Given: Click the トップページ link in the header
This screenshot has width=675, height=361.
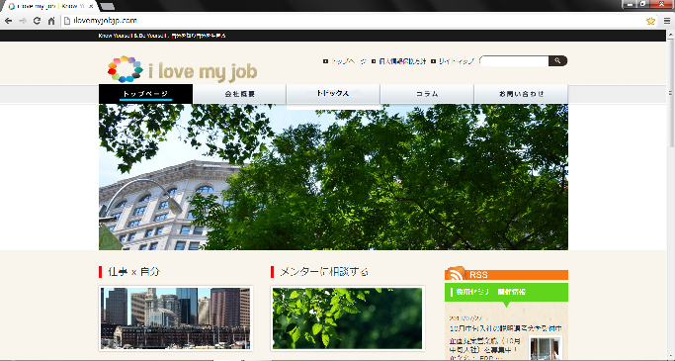Looking at the screenshot, I should coord(349,61).
